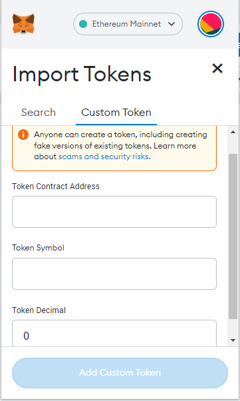Screen dimensions: 240x401
Task: Close the Import Tokens dialog
Action: [x=217, y=69]
